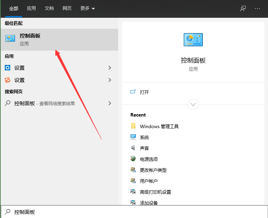
Task: Click the search input containing 控制面板
Action: 135,212
